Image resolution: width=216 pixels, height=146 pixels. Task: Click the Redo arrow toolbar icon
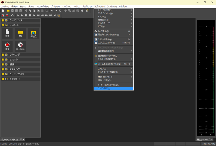[56, 11]
